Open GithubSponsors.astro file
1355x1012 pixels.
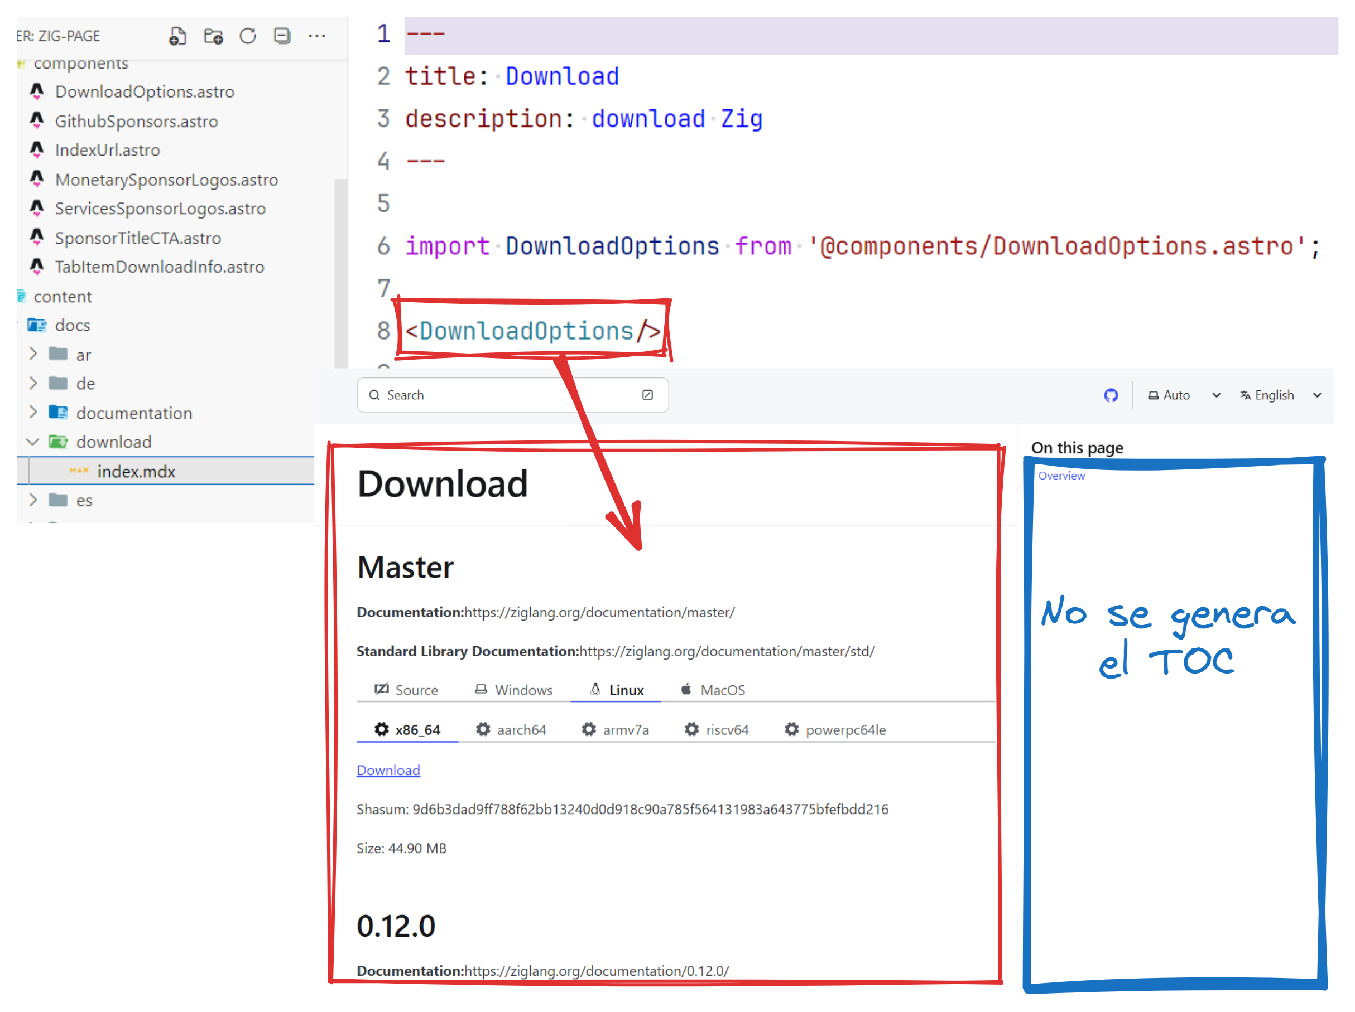[x=136, y=121]
